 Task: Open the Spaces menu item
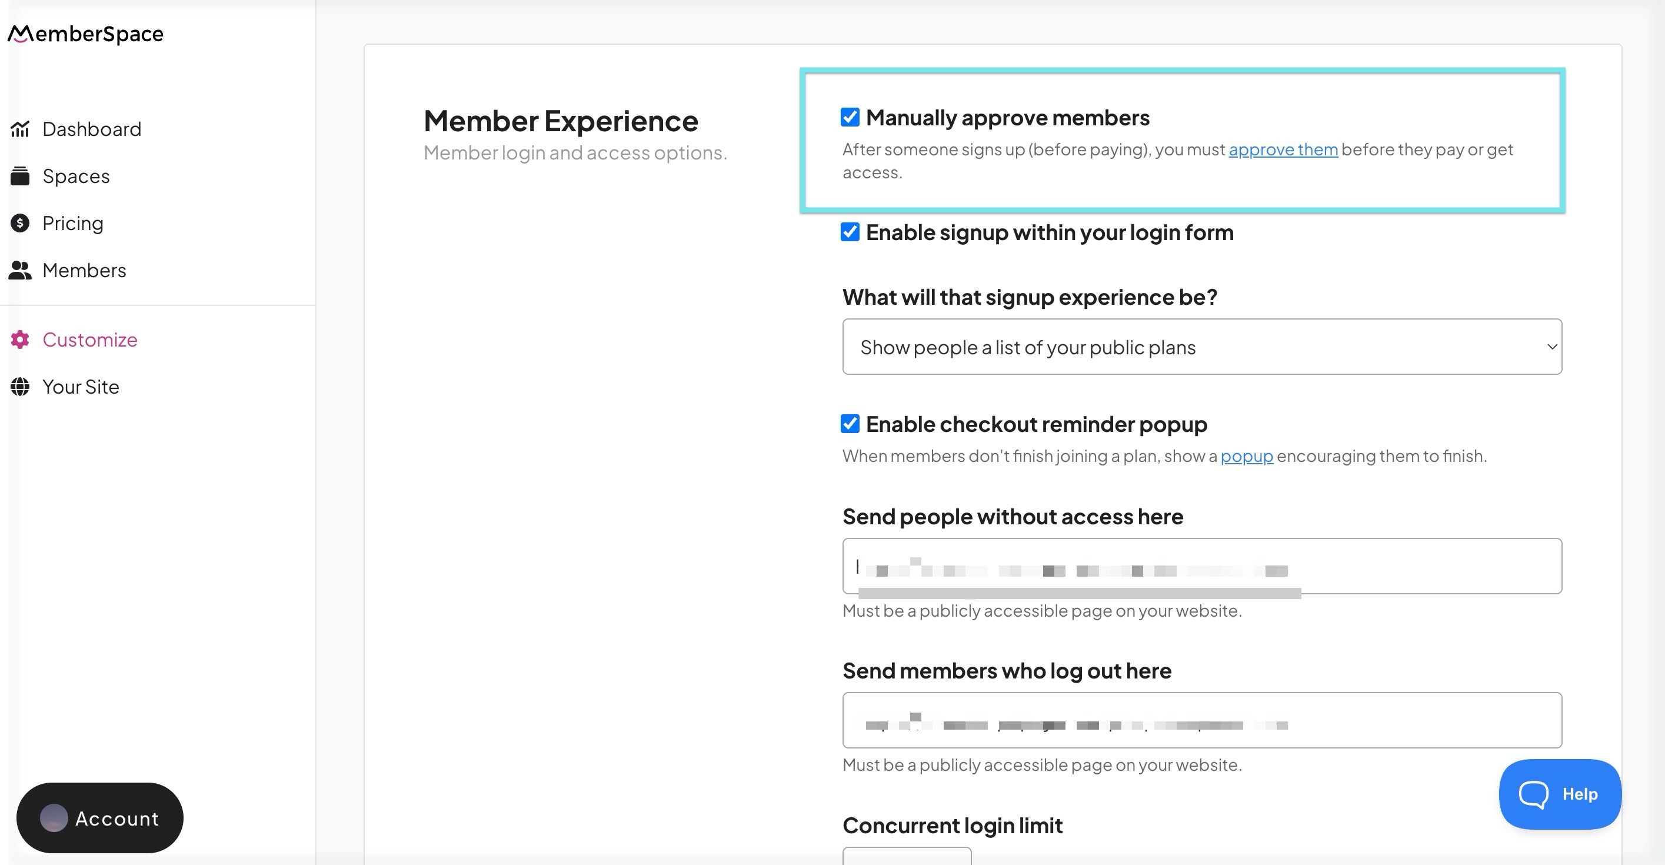click(x=76, y=176)
